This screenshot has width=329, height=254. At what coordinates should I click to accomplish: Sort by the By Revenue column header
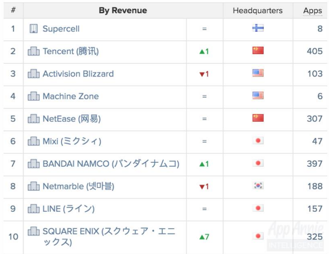[123, 11]
